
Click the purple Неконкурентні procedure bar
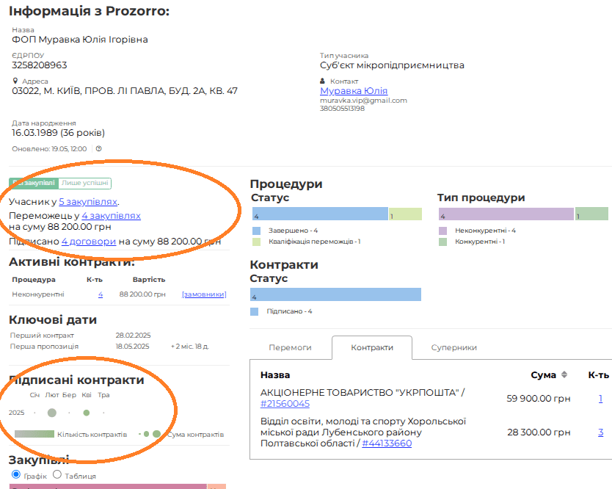coord(506,214)
